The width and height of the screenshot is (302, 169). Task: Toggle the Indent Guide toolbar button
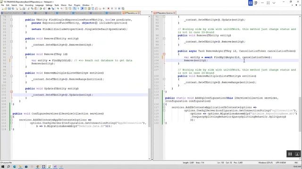pyautogui.click(x=82, y=8)
